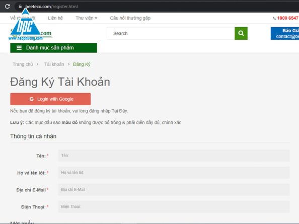The width and height of the screenshot is (299, 224).
Task: Click the hamburger icon in Danh mục sản phẩm
Action: pos(19,48)
